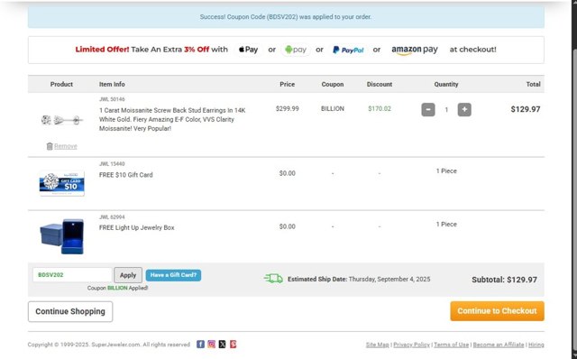Viewport: 577px width, 359px height.
Task: Click item number JWL 50146
Action: [112, 99]
